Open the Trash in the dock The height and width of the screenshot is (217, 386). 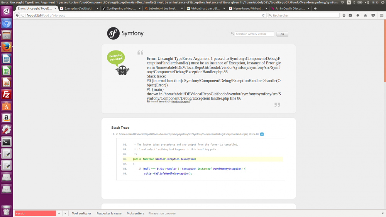pos(7,210)
